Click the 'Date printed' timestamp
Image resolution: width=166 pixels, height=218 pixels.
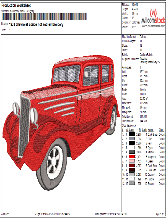click(x=111, y=214)
